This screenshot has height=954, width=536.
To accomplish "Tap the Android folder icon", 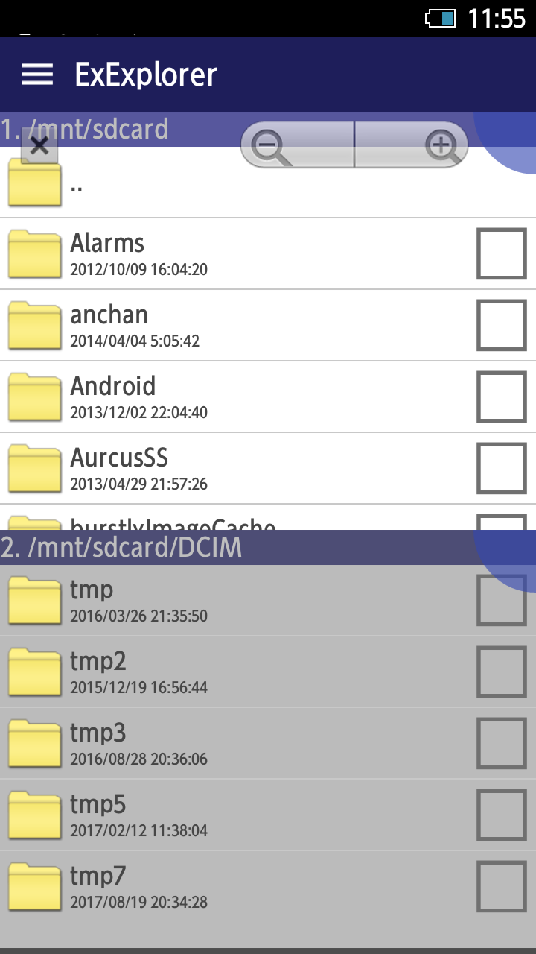I will [x=34, y=397].
